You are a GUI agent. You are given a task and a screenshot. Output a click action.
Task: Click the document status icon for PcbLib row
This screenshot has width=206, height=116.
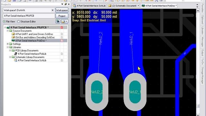point(62,54)
